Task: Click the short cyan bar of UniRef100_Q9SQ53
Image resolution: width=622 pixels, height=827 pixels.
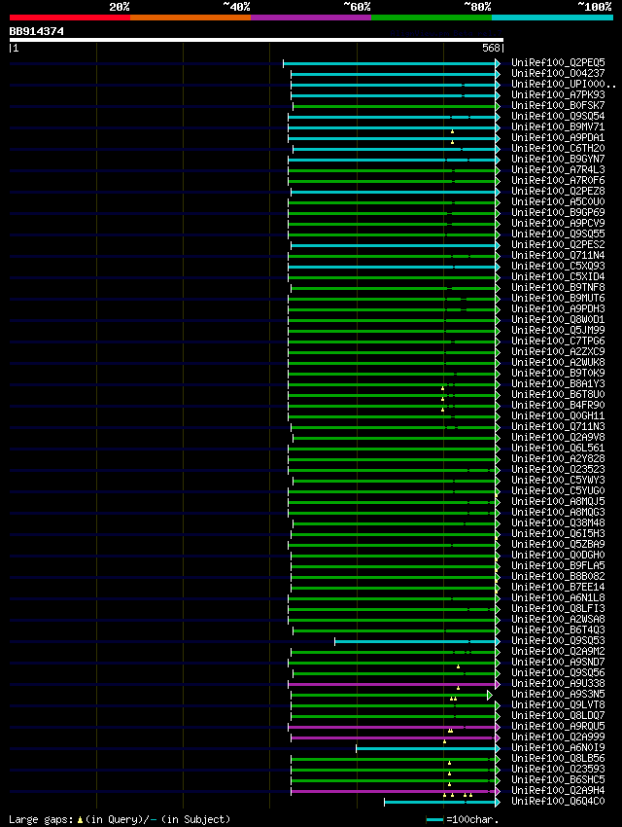Action: 415,642
